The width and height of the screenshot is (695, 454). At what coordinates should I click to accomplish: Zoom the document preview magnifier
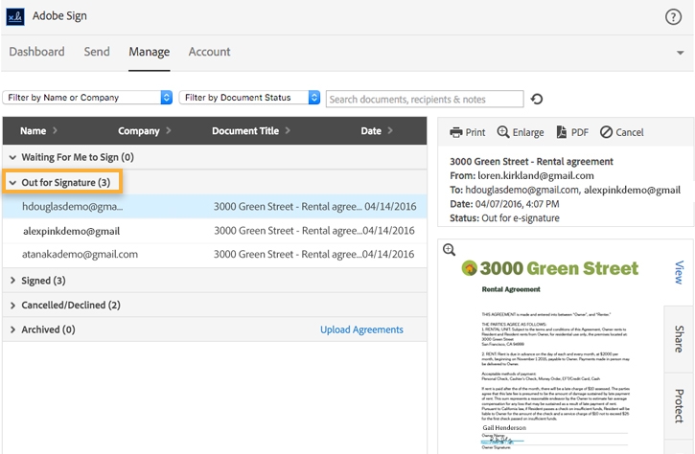click(449, 250)
